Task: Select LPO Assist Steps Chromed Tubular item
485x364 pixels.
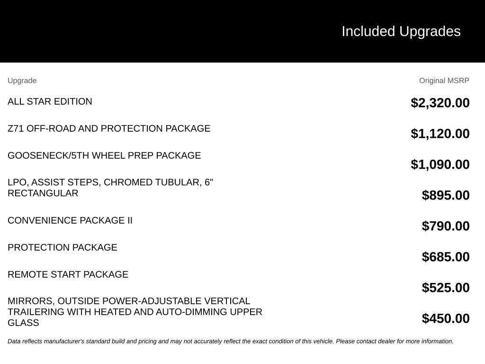Action: coord(110,188)
